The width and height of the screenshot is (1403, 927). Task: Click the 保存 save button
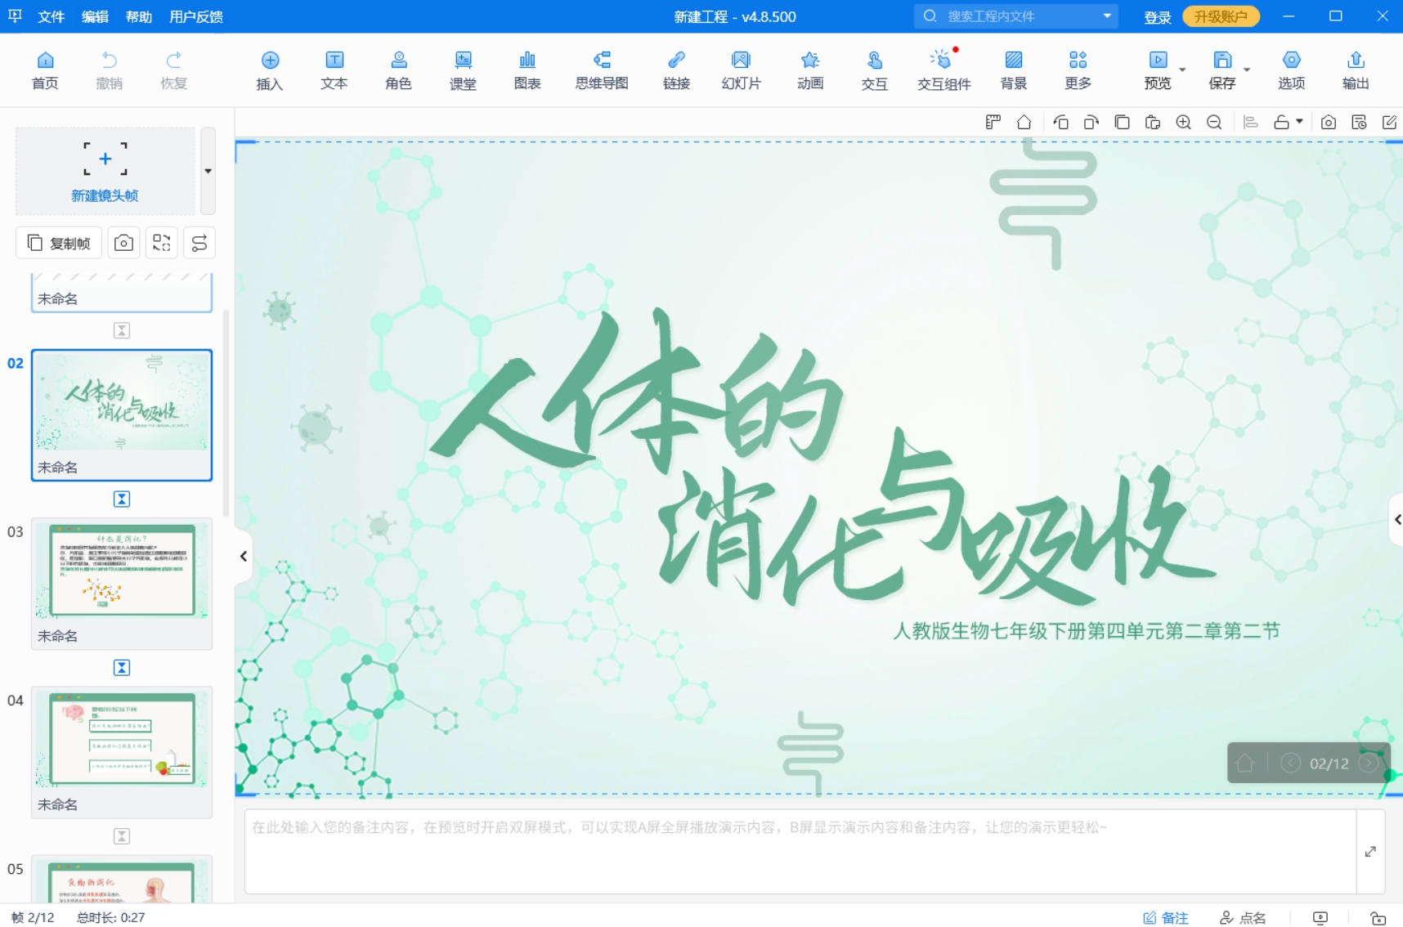point(1222,70)
